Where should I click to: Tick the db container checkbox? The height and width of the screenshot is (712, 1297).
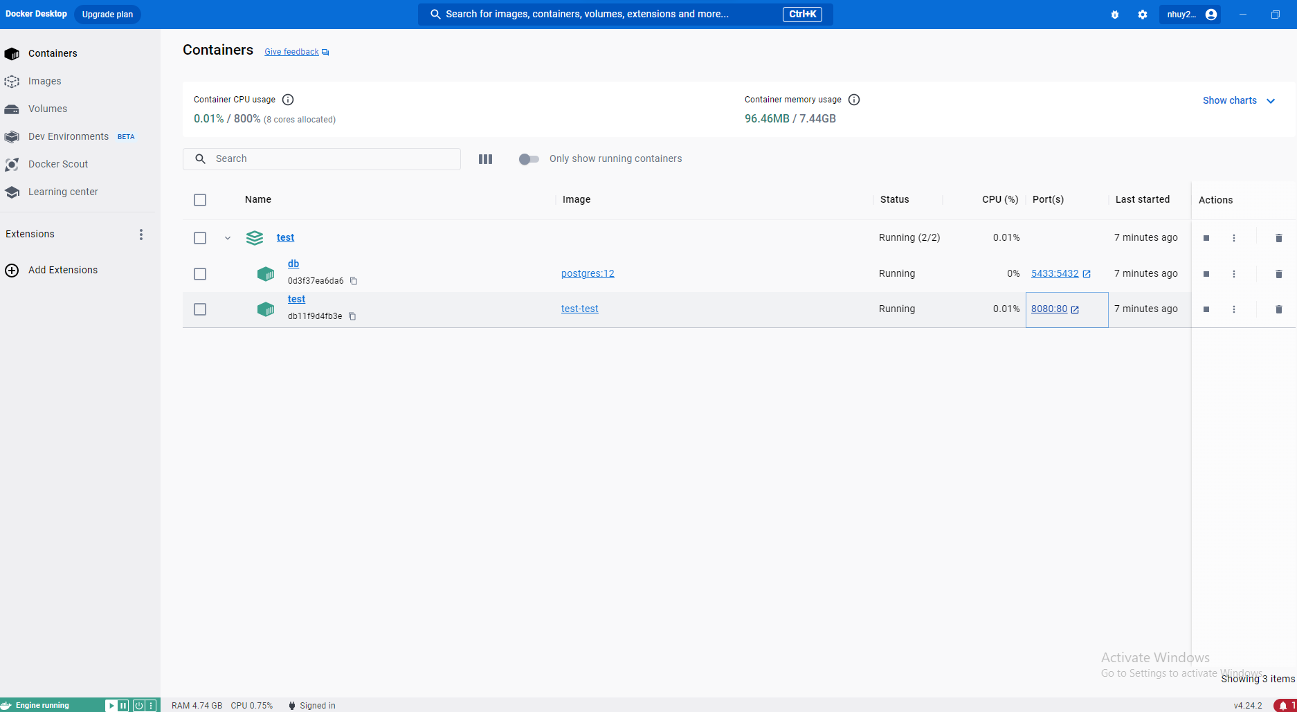[200, 274]
